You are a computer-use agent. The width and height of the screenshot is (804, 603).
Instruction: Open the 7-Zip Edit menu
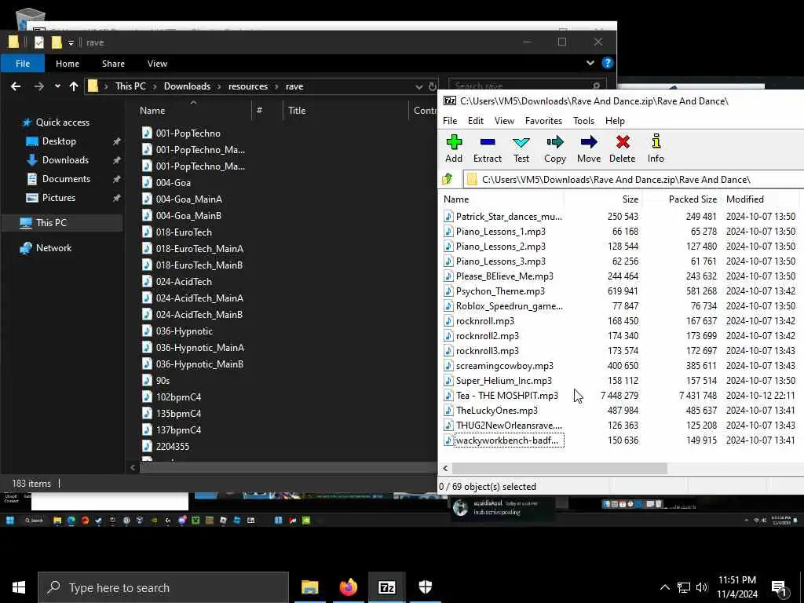pyautogui.click(x=475, y=121)
